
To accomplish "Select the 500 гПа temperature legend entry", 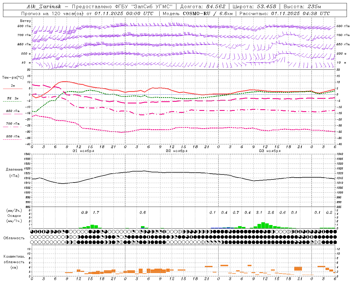I will 13,136.
